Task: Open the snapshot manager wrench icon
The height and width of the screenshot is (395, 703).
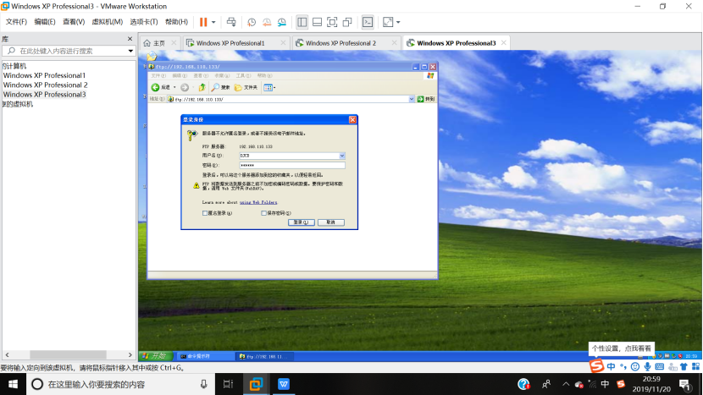Action: tap(282, 22)
